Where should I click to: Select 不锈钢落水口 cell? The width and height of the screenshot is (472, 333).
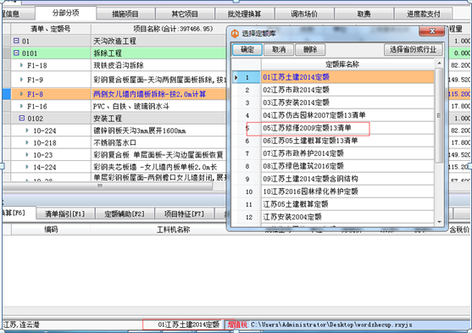click(x=159, y=142)
